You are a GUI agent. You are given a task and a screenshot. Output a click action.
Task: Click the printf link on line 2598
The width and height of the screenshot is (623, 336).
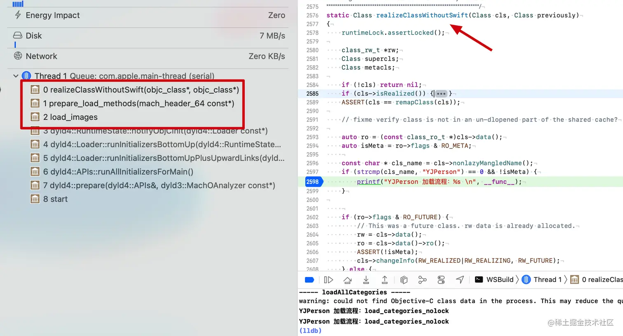(x=368, y=181)
